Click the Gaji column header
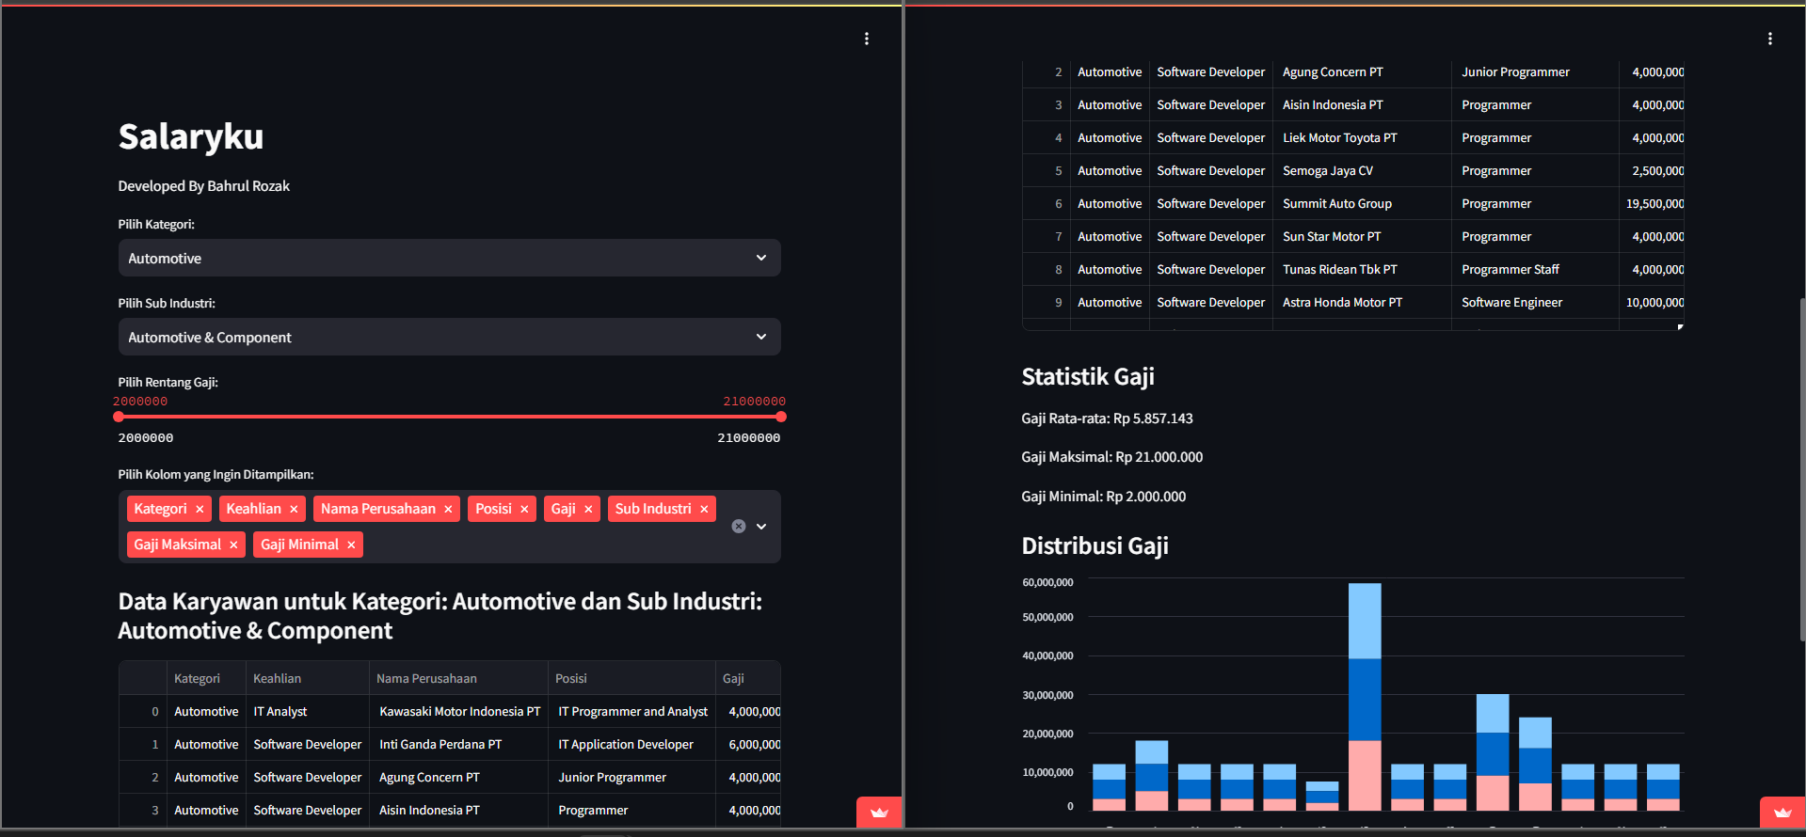The height and width of the screenshot is (837, 1806). point(748,678)
